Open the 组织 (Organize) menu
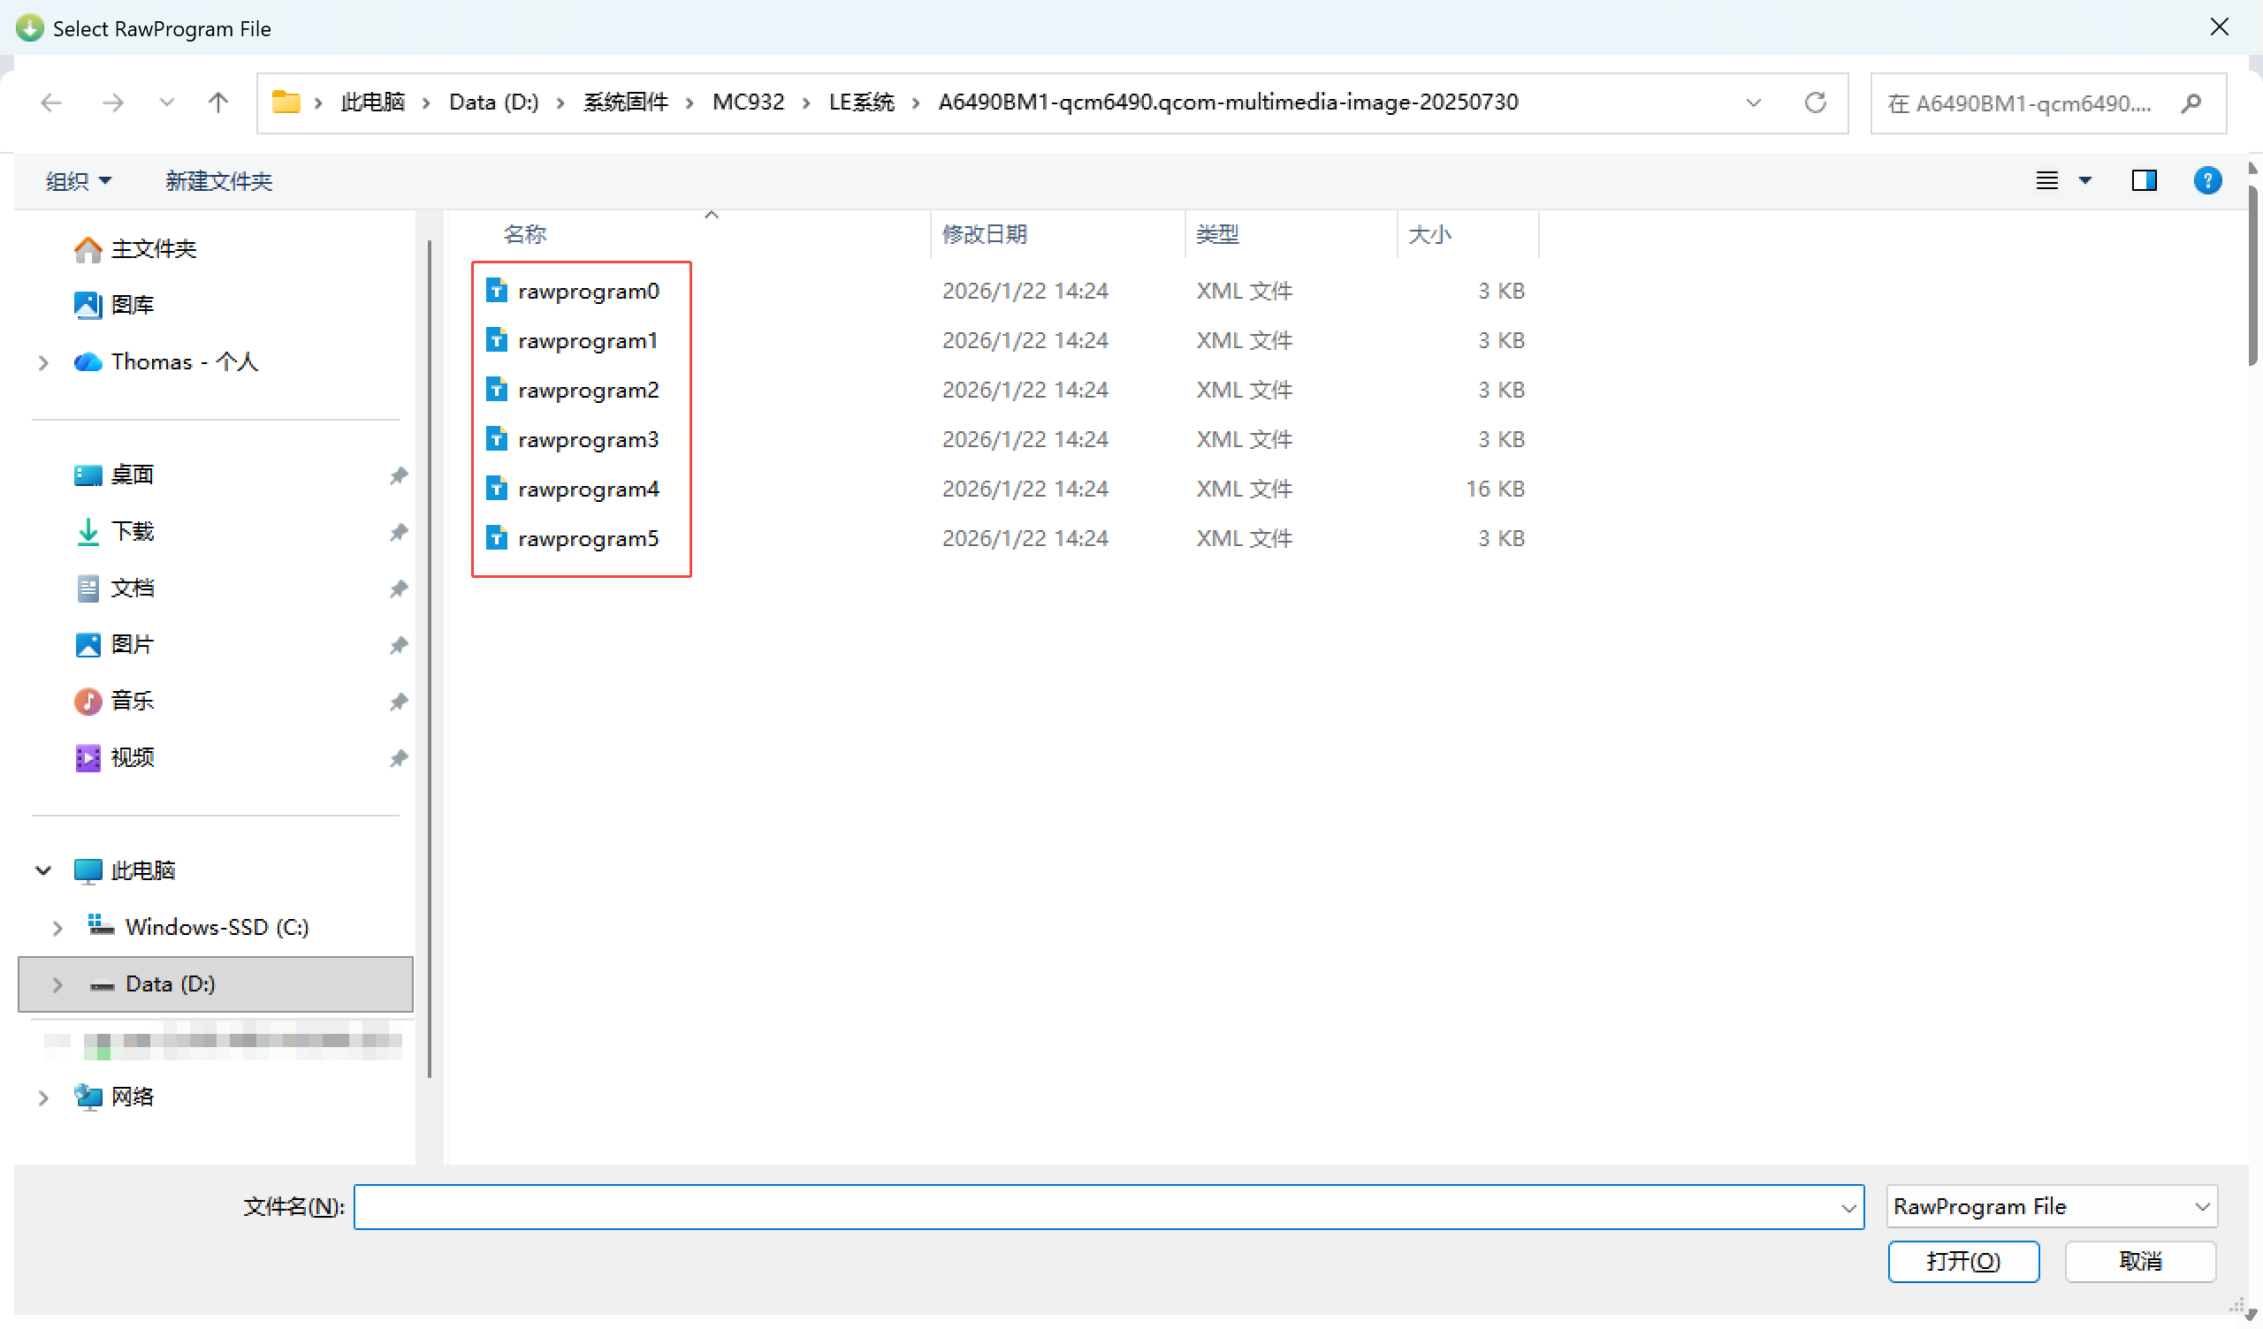The height and width of the screenshot is (1329, 2263). (x=78, y=181)
